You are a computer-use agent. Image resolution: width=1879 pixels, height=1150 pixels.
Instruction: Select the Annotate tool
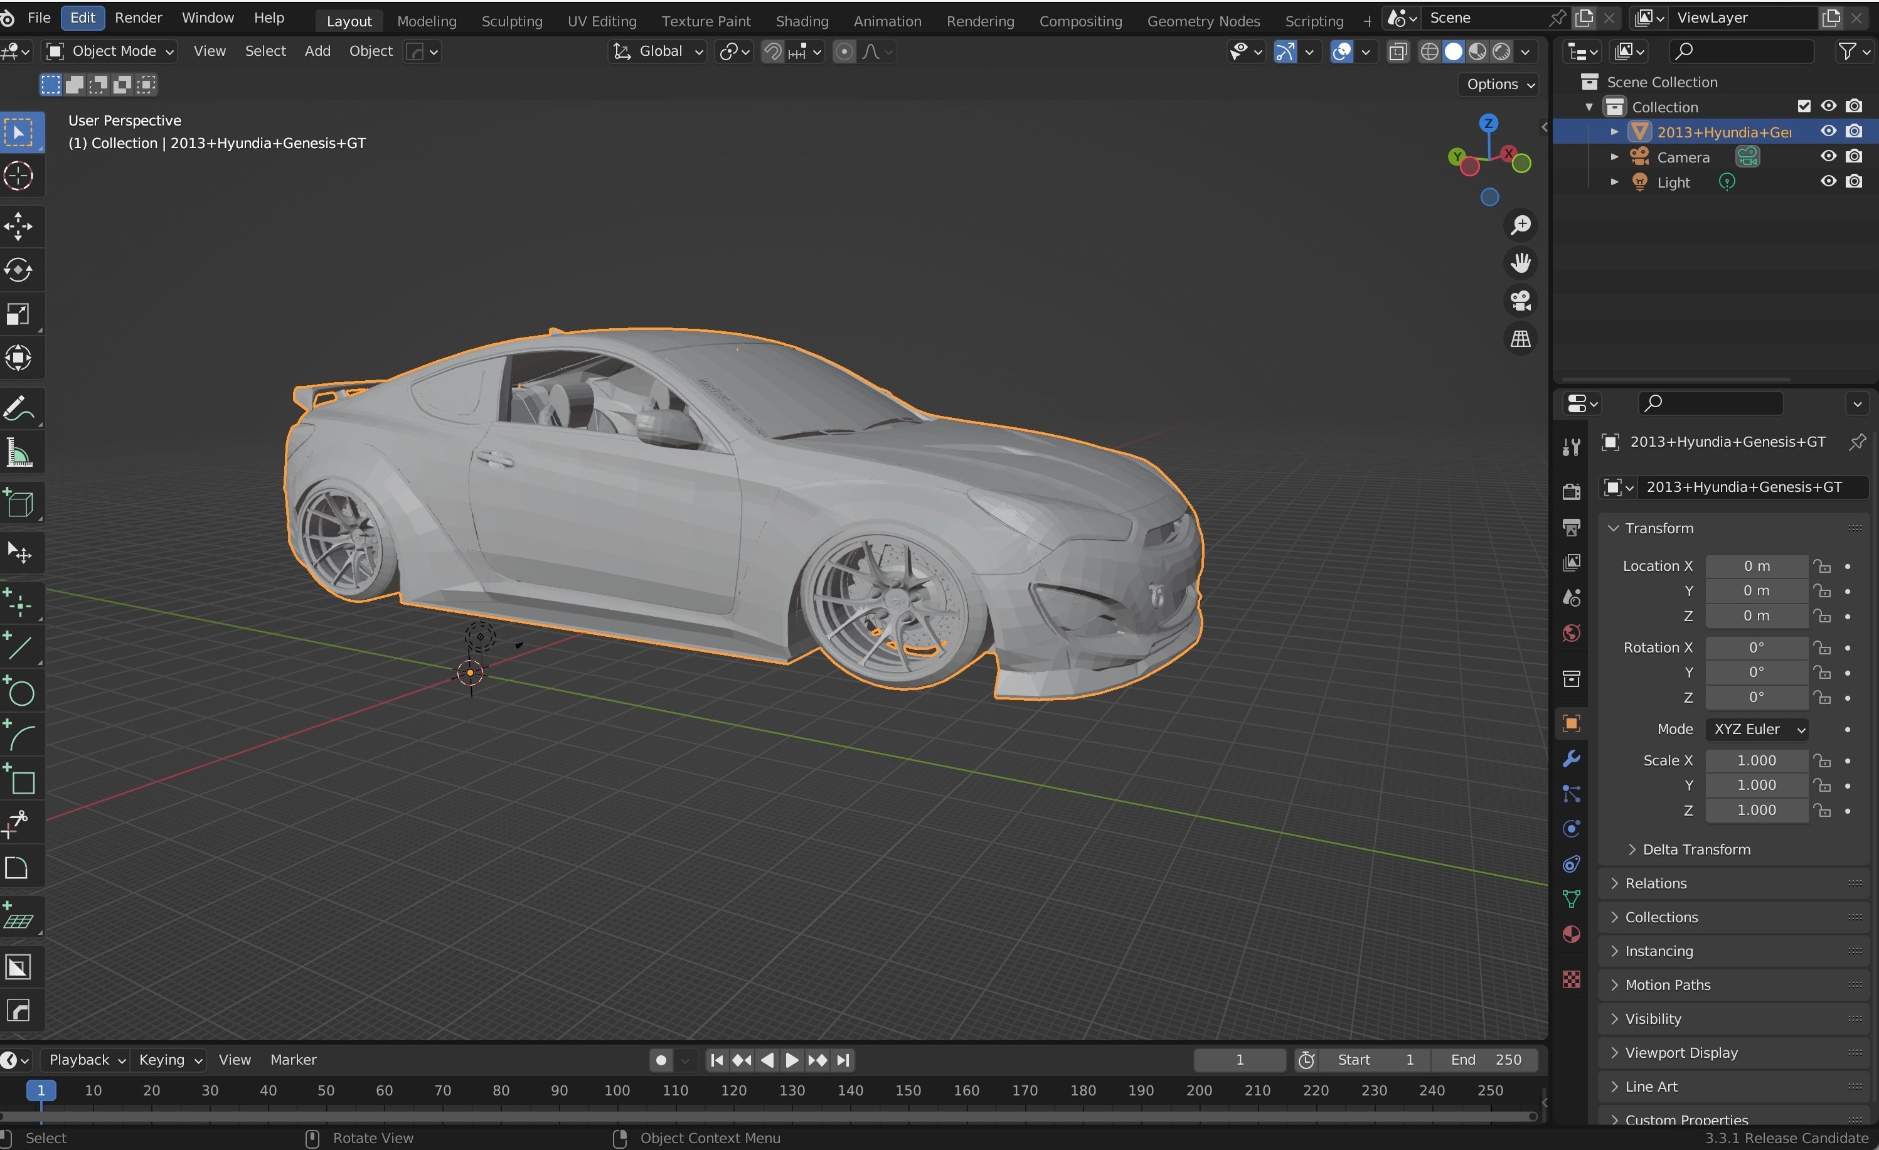(19, 409)
